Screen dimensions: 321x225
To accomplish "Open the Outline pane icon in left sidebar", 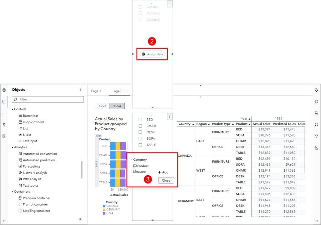I will point(4,113).
